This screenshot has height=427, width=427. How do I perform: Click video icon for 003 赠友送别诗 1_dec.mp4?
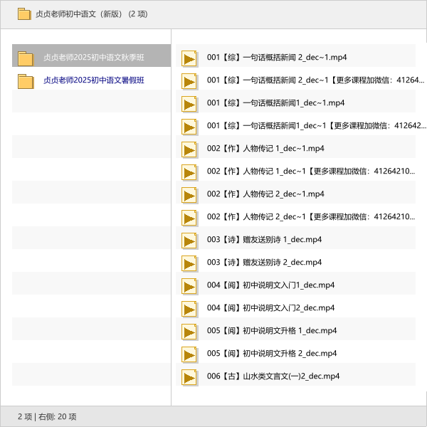tap(189, 240)
